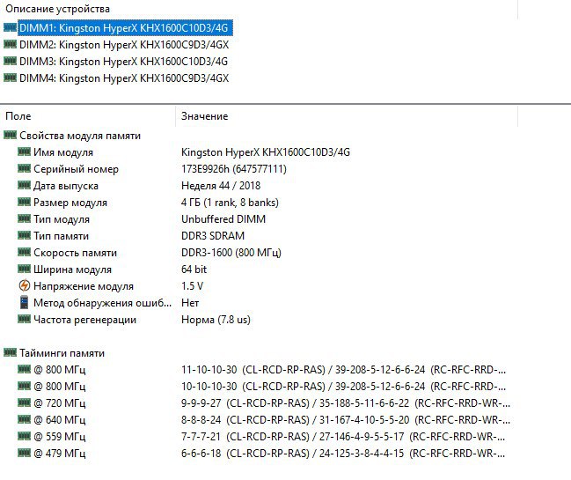Click the icon next to '@ 559 МГц'

(x=24, y=437)
